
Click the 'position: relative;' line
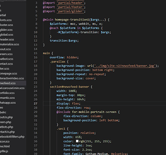(79, 133)
